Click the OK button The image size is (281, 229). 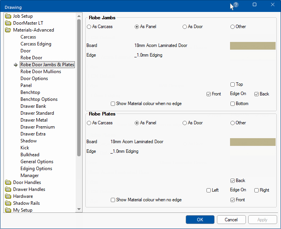(200, 220)
